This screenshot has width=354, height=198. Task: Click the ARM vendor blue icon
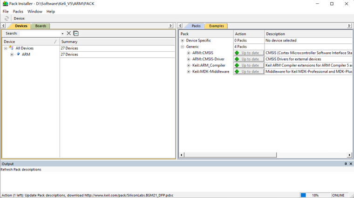pos(18,54)
